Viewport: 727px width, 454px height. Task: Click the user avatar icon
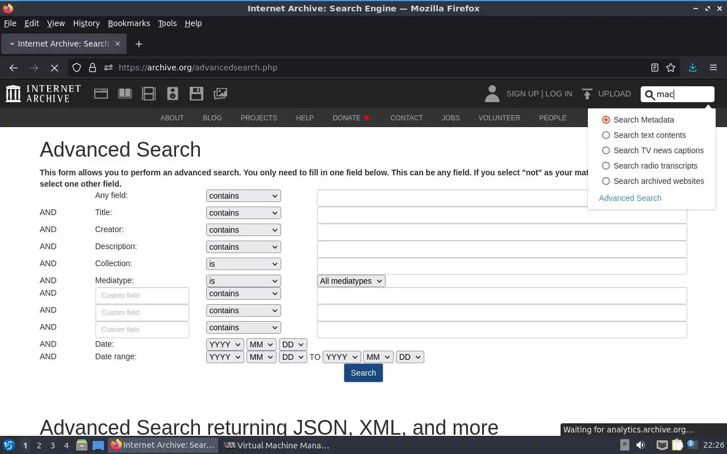[x=492, y=94]
